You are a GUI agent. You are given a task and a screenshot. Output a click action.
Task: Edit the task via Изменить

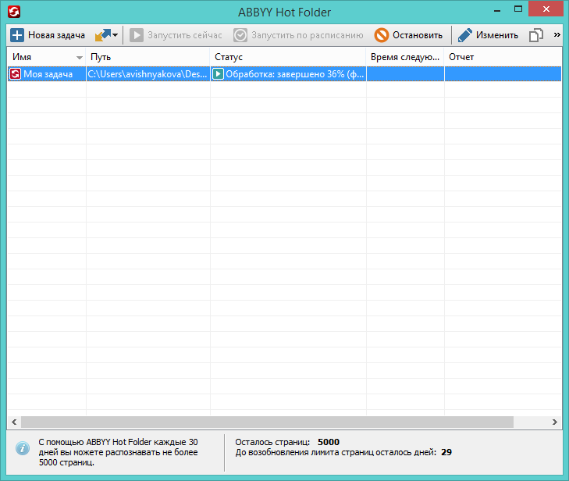click(488, 35)
